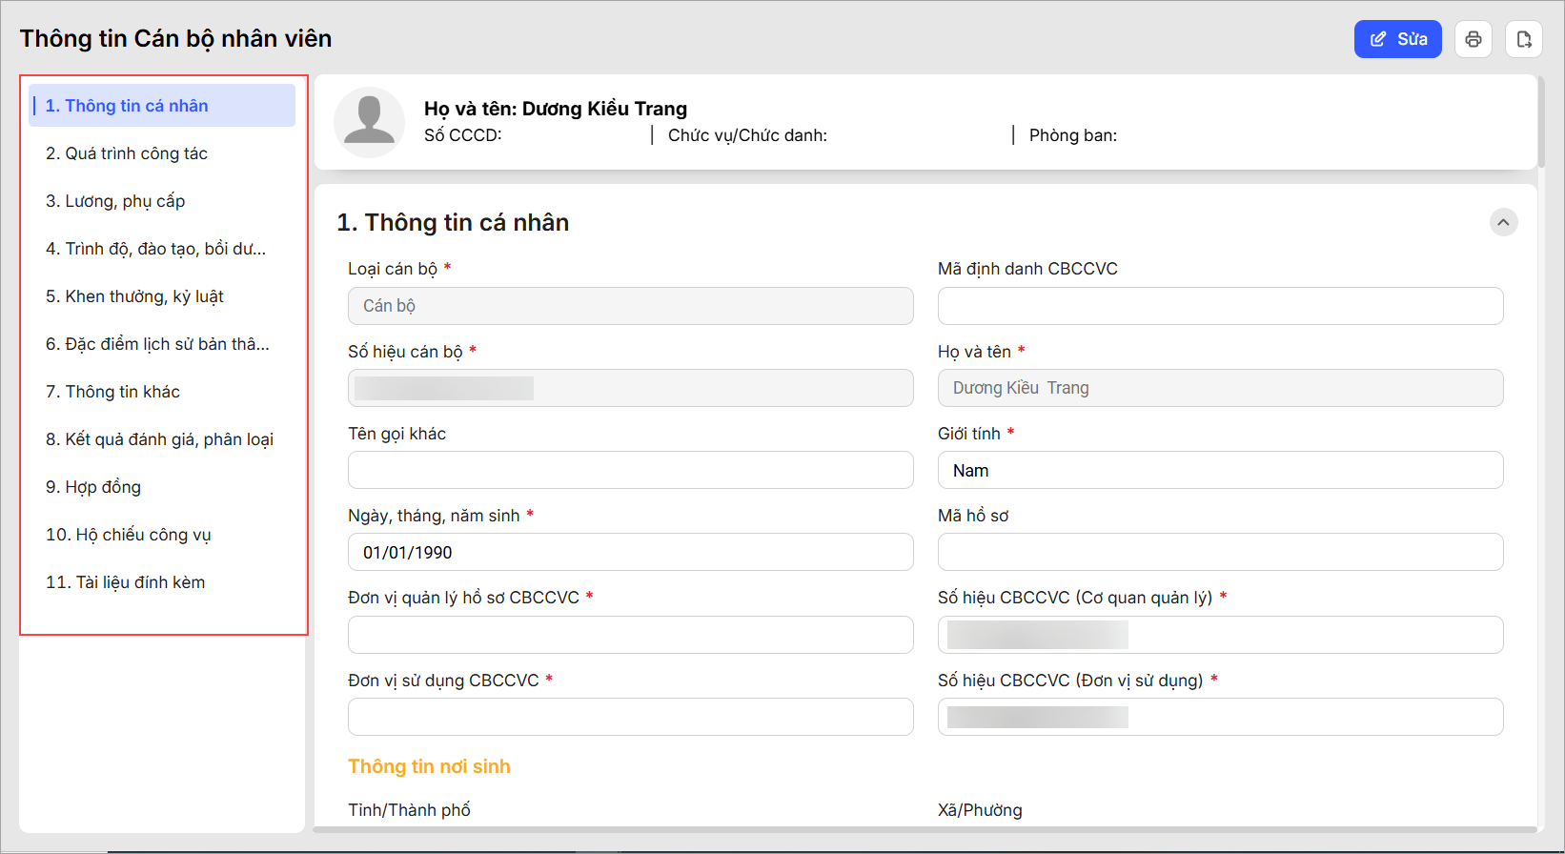The height and width of the screenshot is (854, 1565).
Task: Open Tài liệu đính kèm section
Action: 125,582
